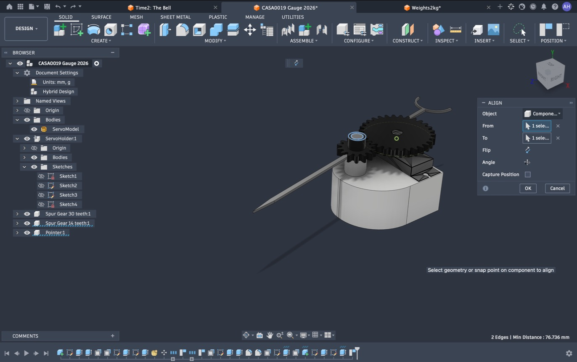Image resolution: width=577 pixels, height=362 pixels.
Task: Enable the Capture Position checkbox
Action: [527, 174]
